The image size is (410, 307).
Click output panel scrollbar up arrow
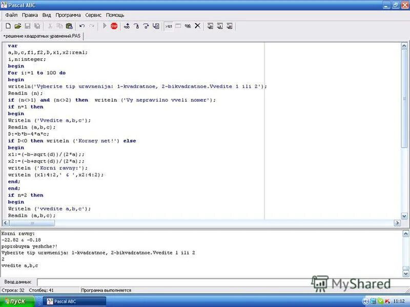coord(405,233)
